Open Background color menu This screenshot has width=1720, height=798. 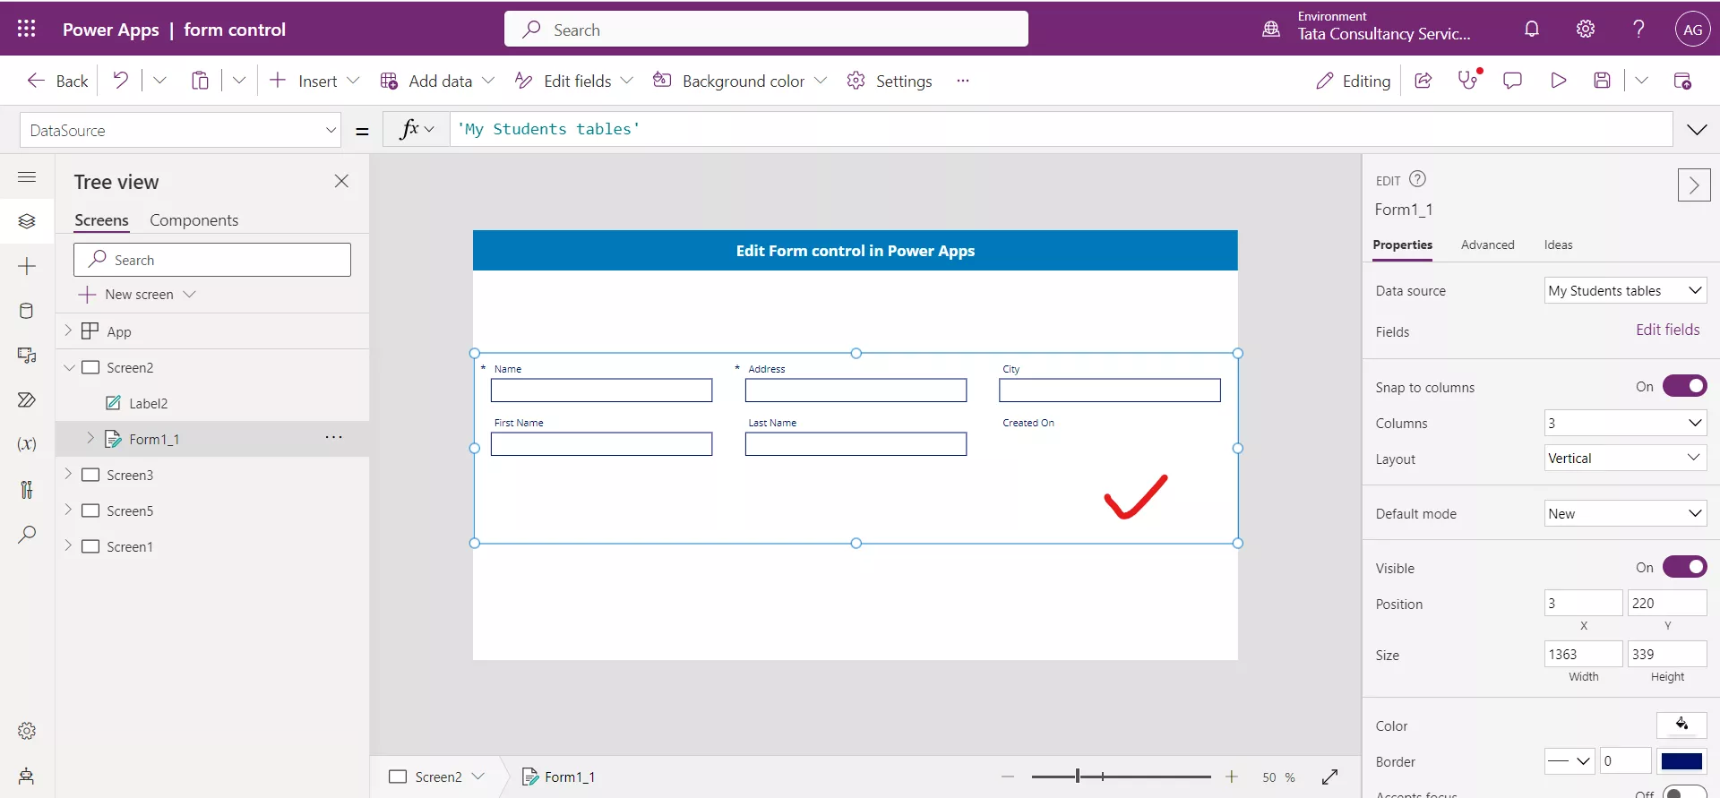[x=739, y=81]
